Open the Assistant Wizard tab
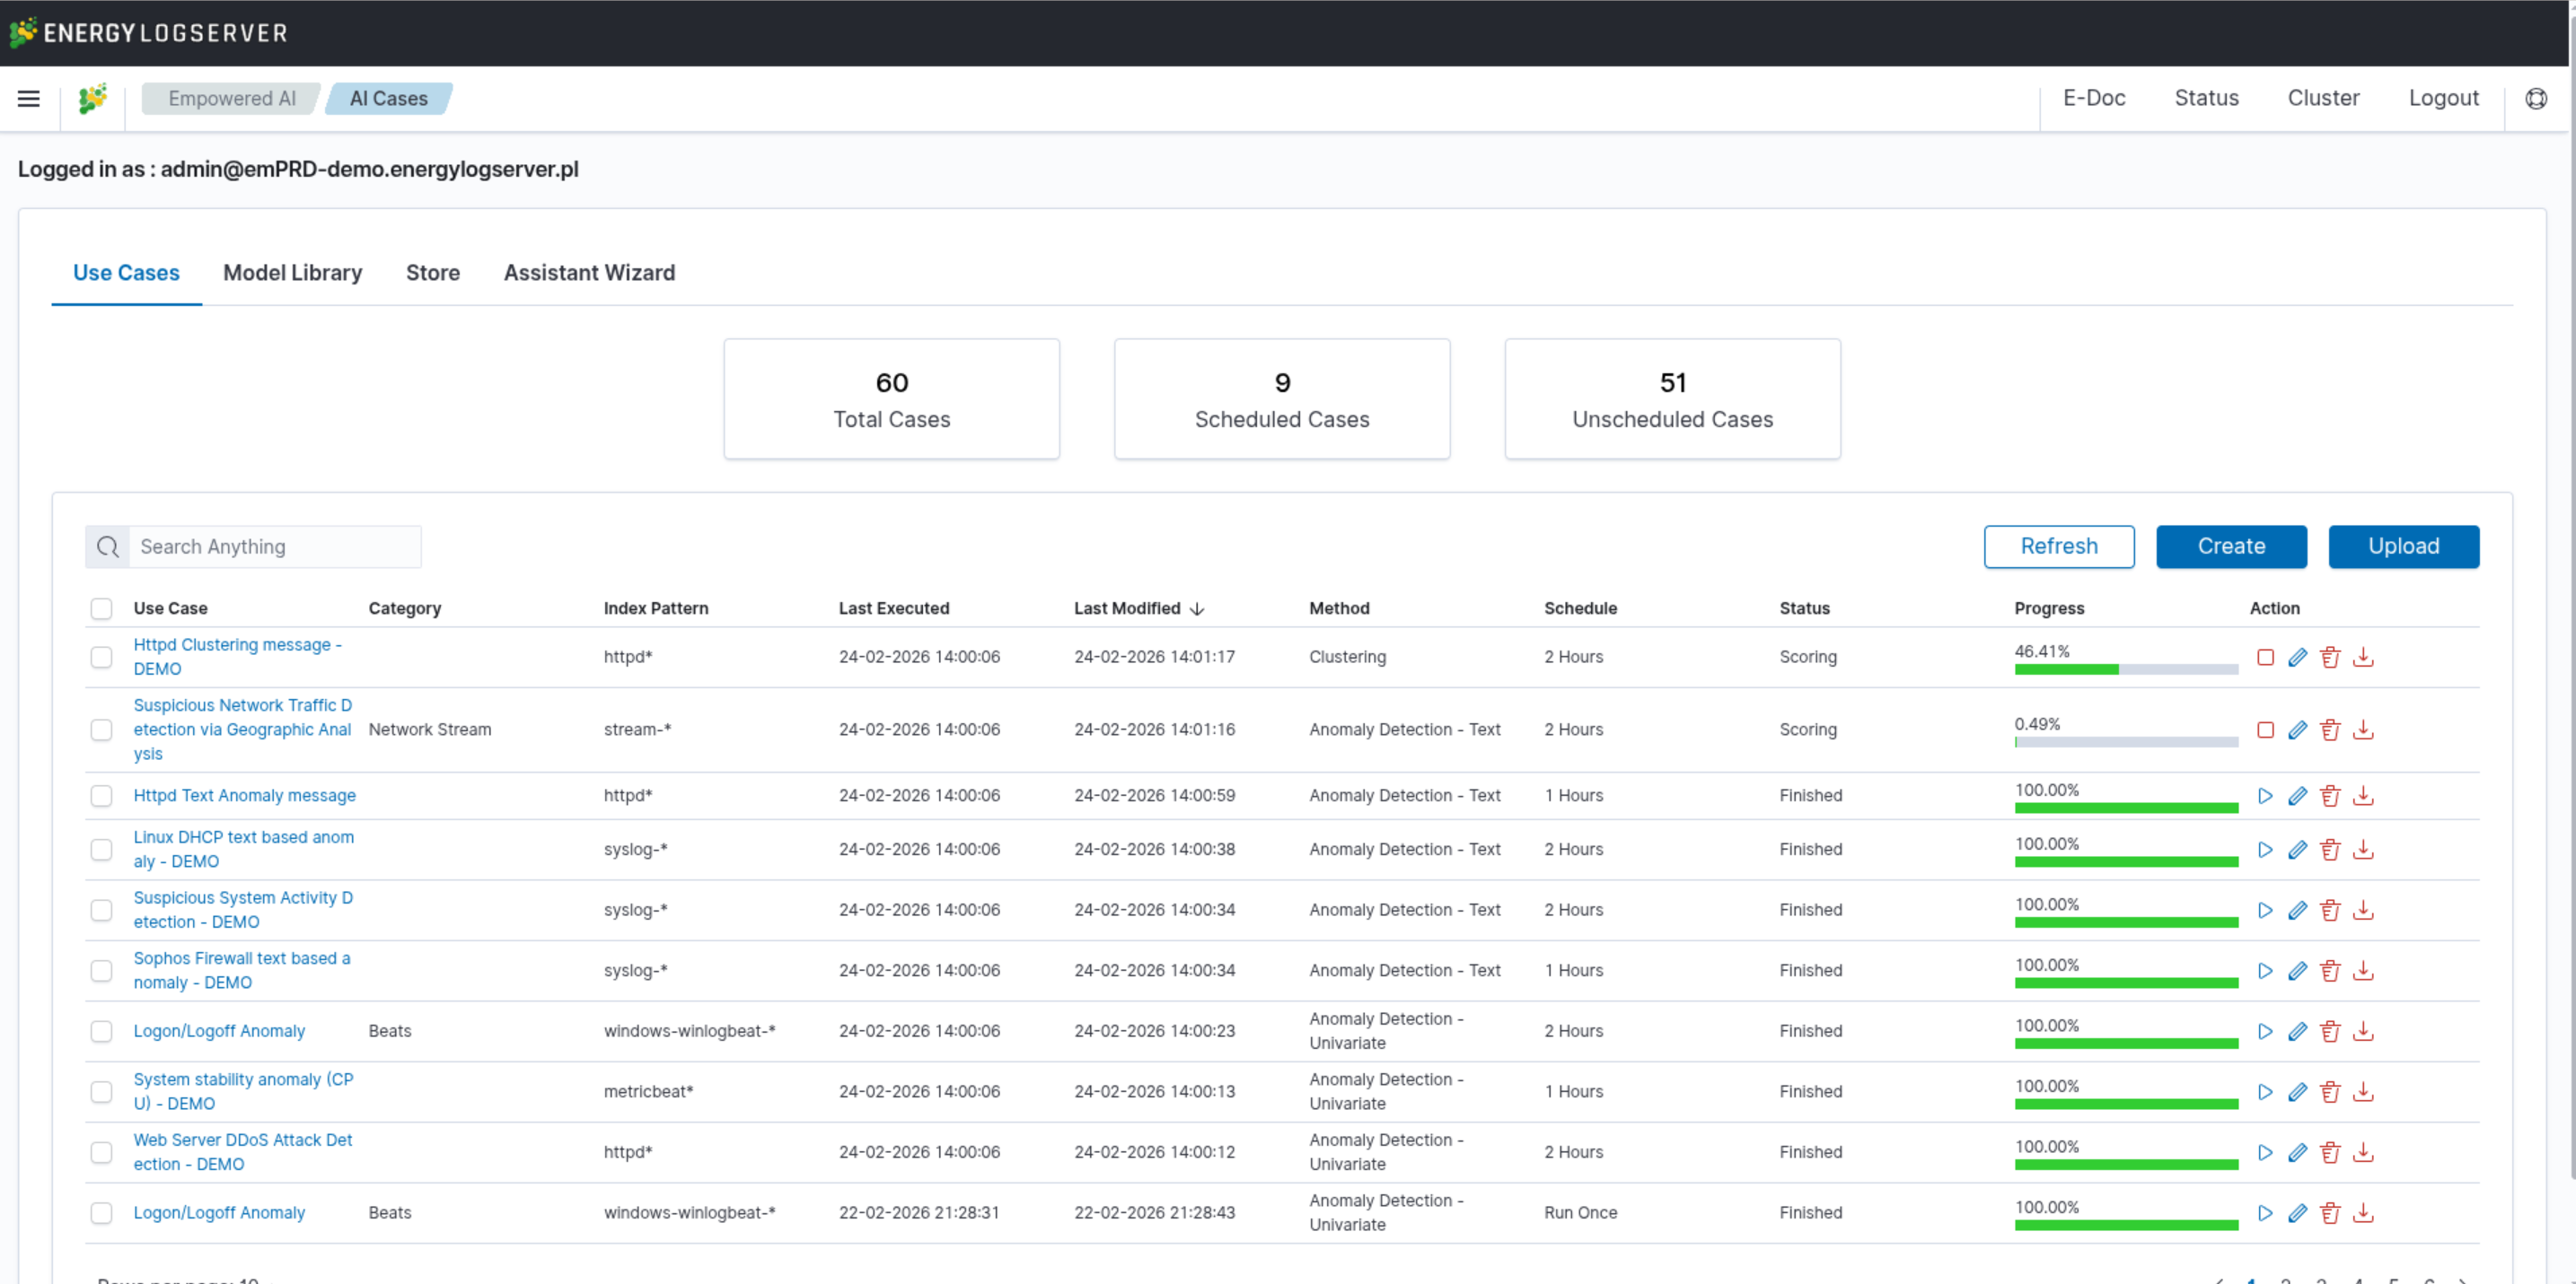The image size is (2576, 1284). tap(589, 273)
